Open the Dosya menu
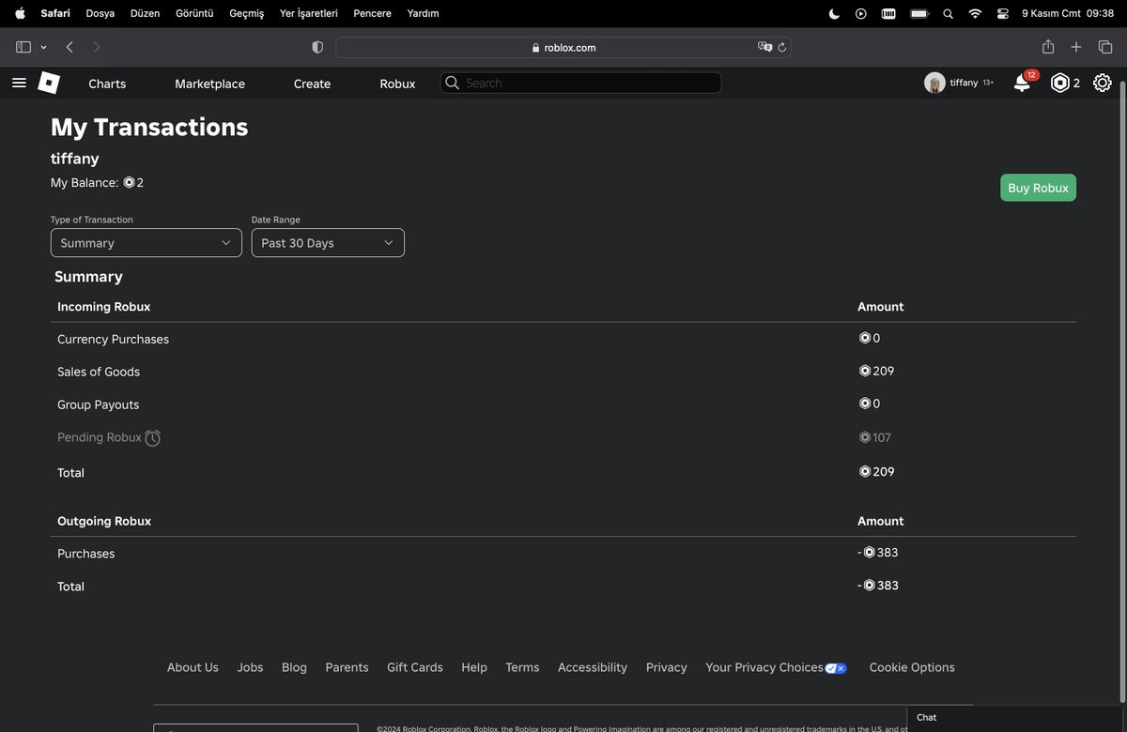The image size is (1127, 732). click(100, 13)
